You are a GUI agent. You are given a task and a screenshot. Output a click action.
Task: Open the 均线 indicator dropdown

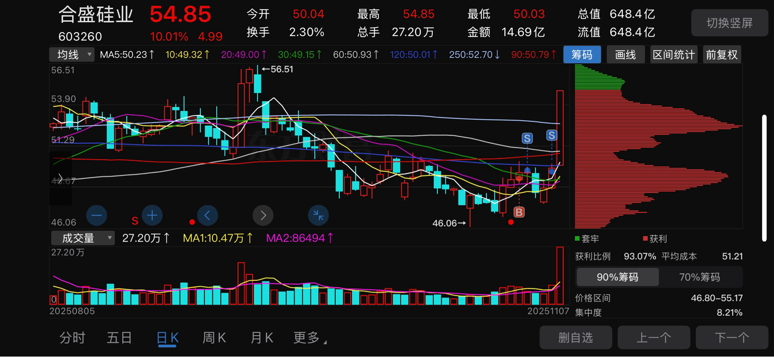coord(72,55)
